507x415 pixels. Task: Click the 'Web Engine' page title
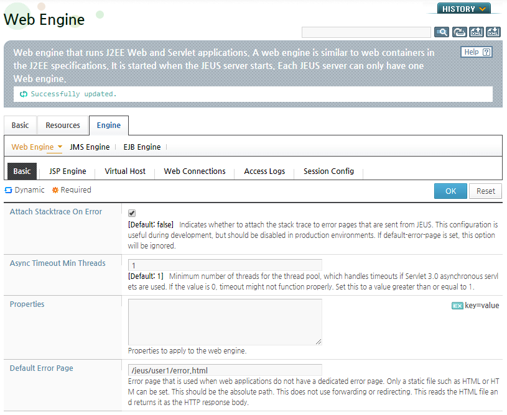click(x=44, y=20)
